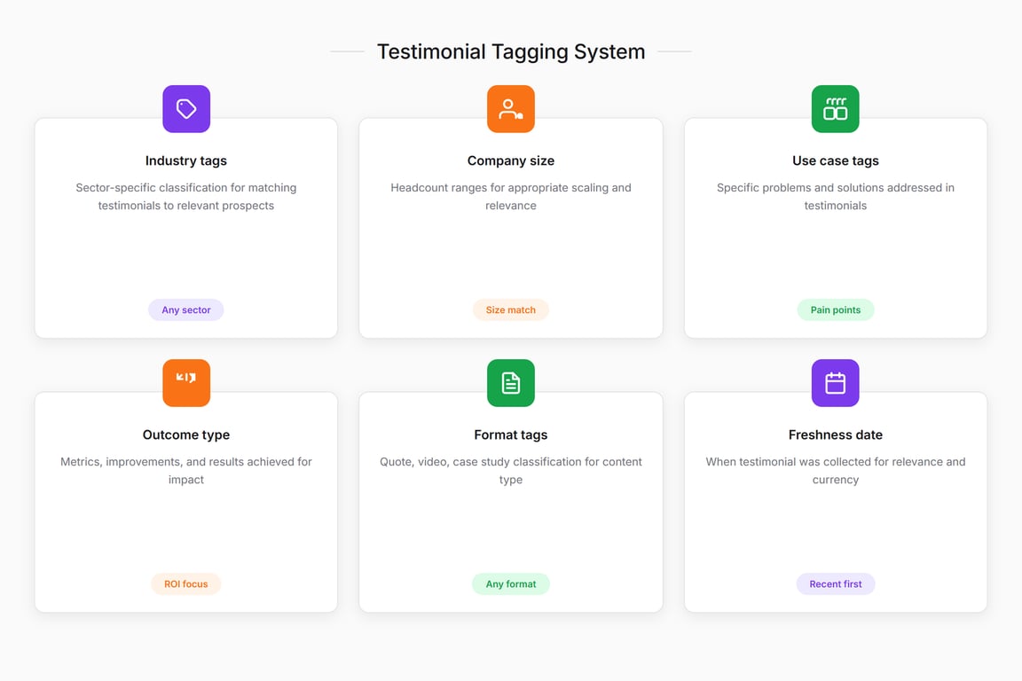Viewport: 1022px width, 681px height.
Task: Click the orange person icon above Company size
Action: [x=510, y=109]
